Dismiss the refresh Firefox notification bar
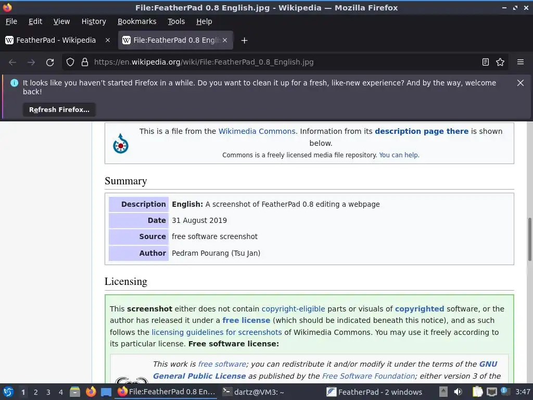 pos(521,83)
